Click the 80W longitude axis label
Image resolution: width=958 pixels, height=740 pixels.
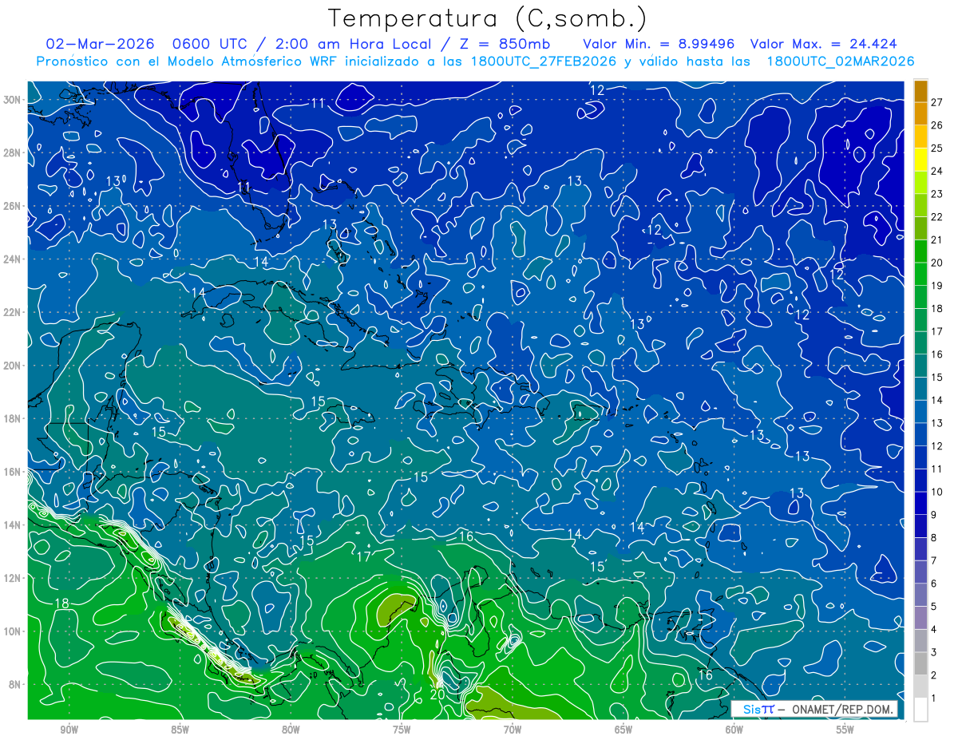(291, 730)
